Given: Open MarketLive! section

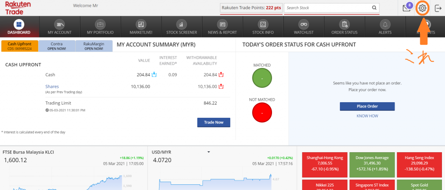Looking at the screenshot, I should [141, 27].
